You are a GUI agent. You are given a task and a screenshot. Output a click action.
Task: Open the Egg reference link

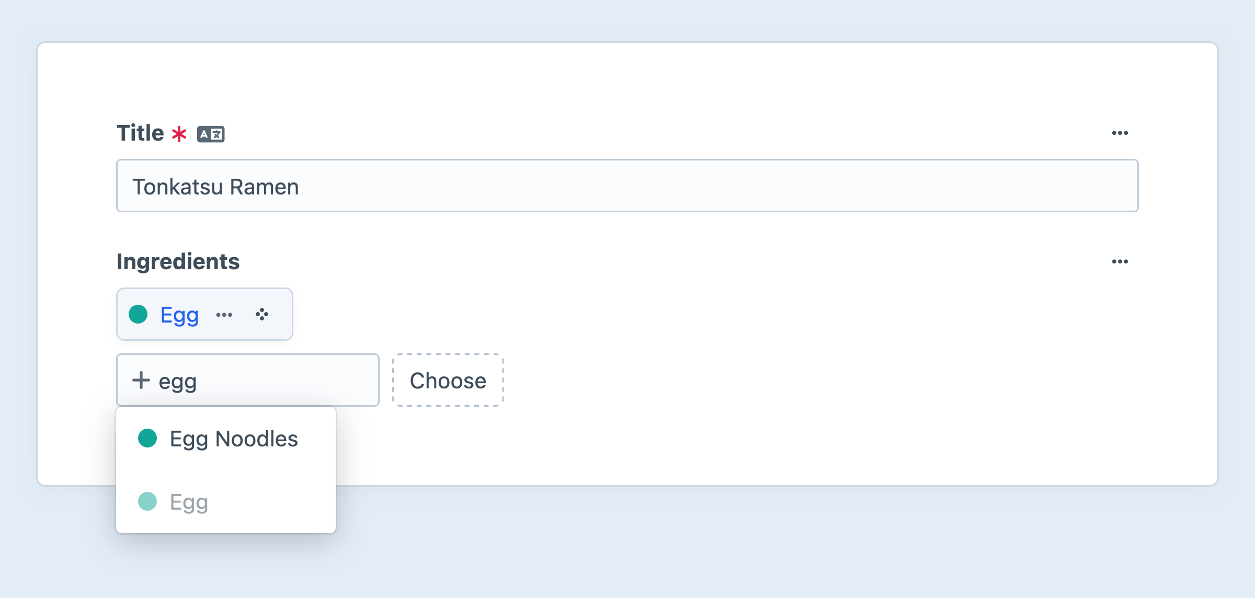click(x=179, y=314)
